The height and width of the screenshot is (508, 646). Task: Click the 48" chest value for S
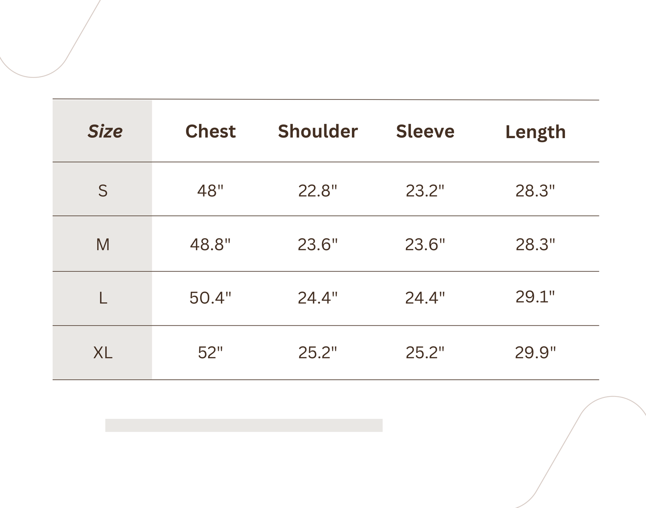click(211, 190)
